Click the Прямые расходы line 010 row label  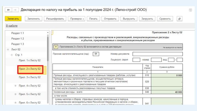point(95,75)
